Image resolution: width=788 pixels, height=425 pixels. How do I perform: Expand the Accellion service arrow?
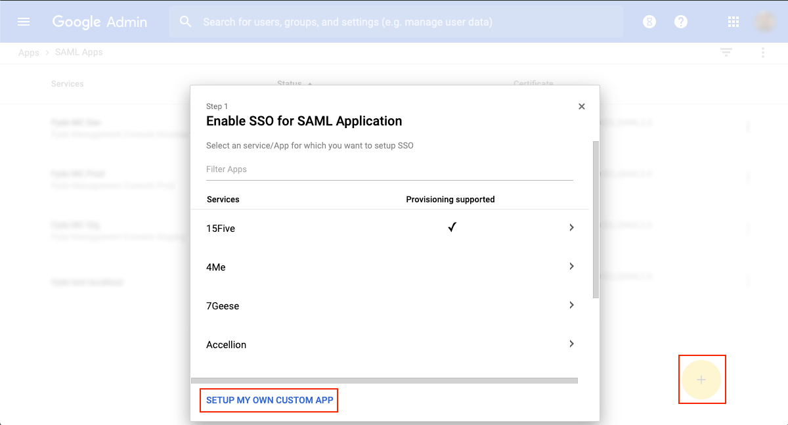[571, 344]
